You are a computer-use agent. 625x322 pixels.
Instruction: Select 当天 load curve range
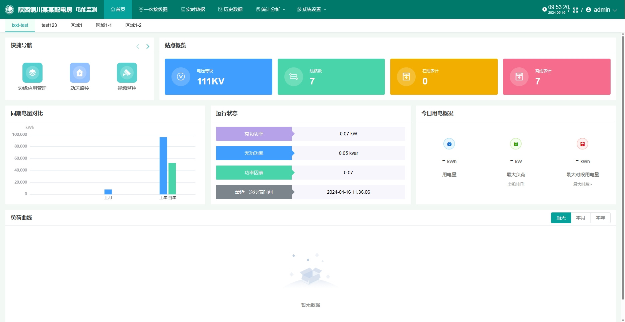tap(561, 218)
